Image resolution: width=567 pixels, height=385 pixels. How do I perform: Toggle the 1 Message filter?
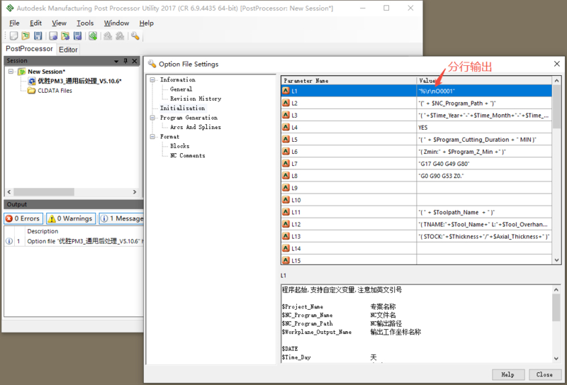pos(122,218)
